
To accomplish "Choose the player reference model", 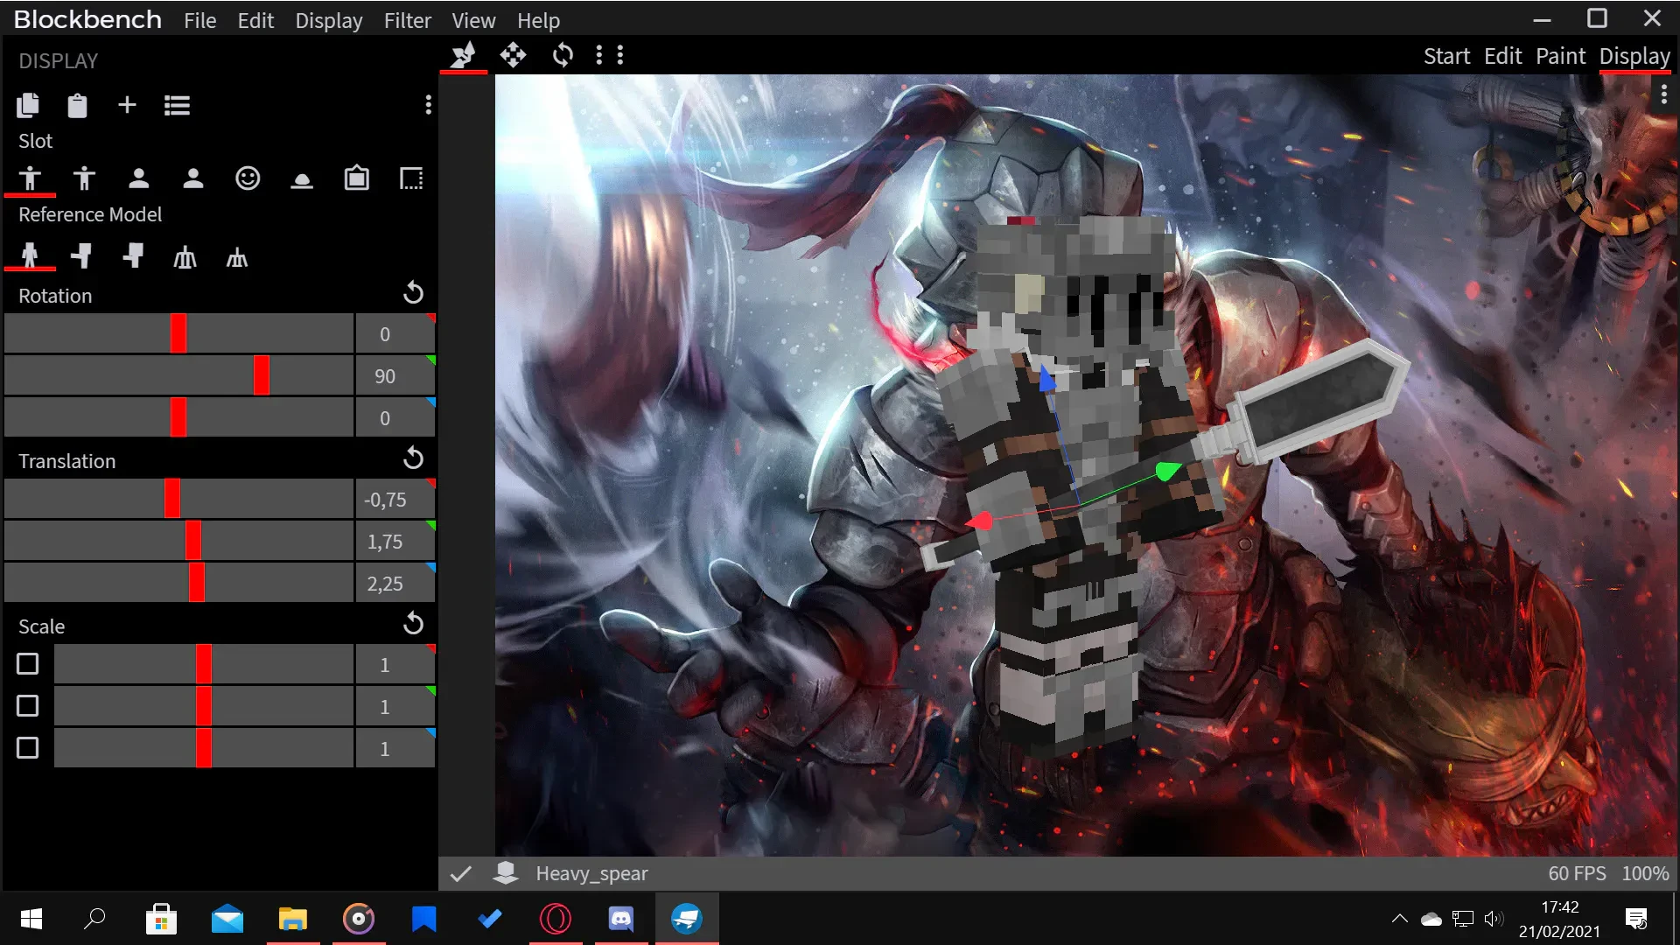I will click(x=30, y=256).
